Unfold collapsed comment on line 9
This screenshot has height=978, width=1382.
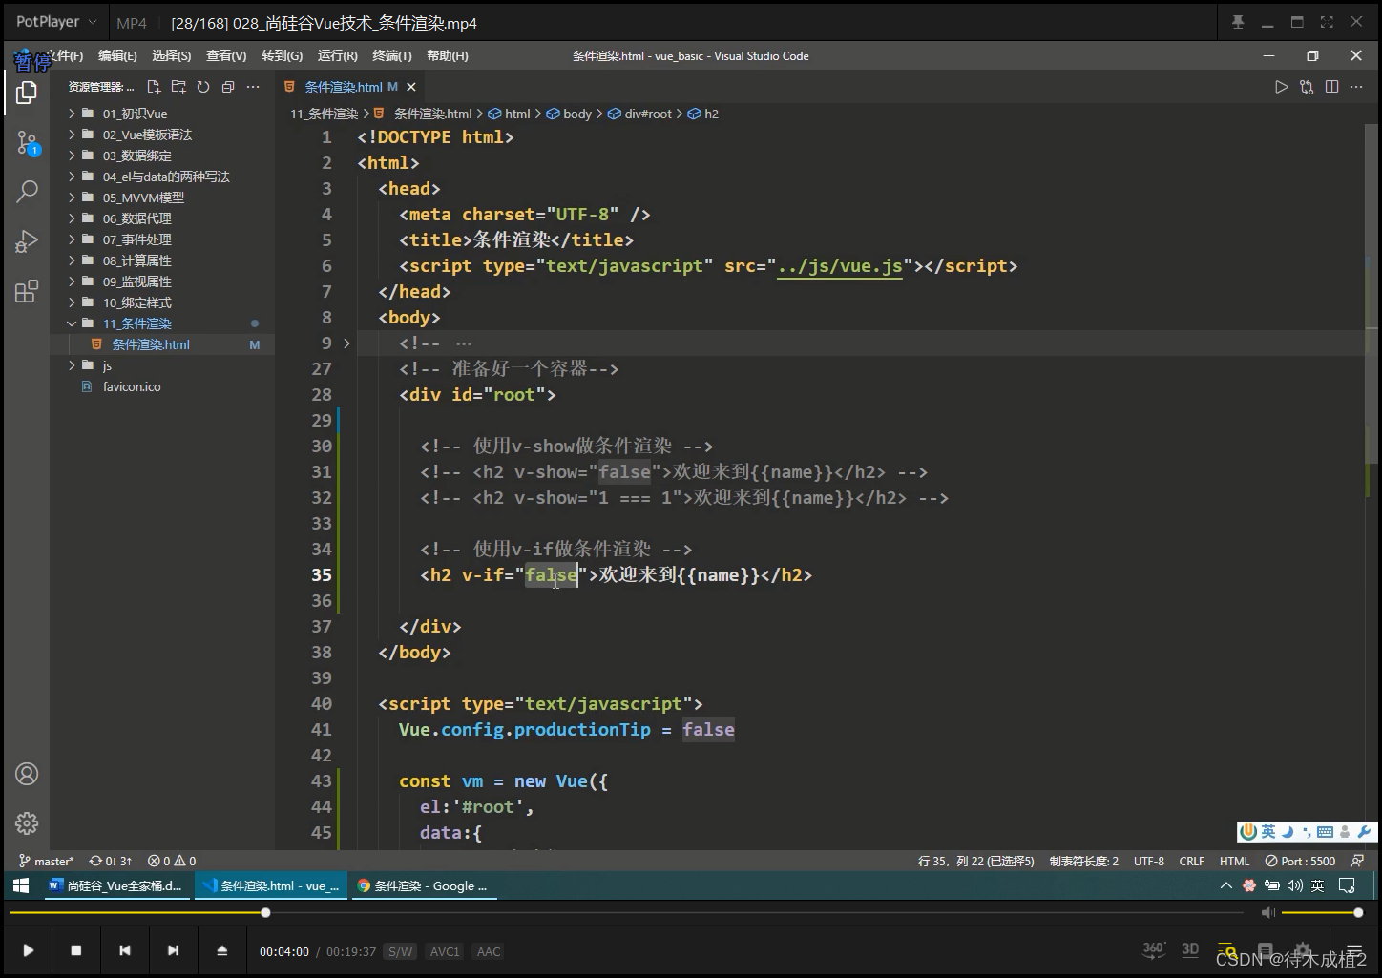[x=346, y=343]
